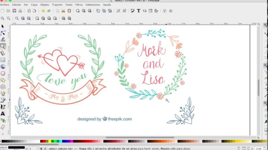This screenshot has height=150, width=268.
Task: Click the yellow Undo arrow
Action: (x=43, y=11)
